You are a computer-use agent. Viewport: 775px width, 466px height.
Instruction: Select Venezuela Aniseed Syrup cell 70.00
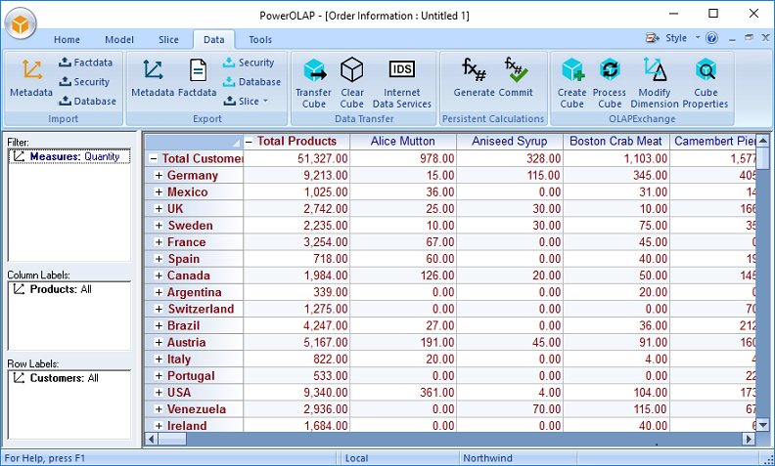[510, 409]
